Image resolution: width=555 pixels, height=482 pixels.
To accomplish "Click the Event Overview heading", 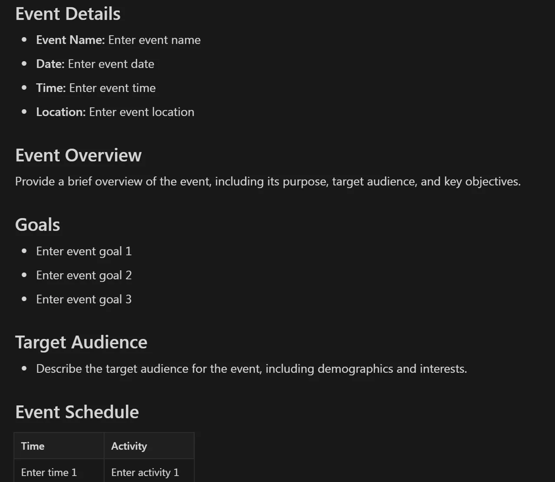I will click(x=78, y=155).
